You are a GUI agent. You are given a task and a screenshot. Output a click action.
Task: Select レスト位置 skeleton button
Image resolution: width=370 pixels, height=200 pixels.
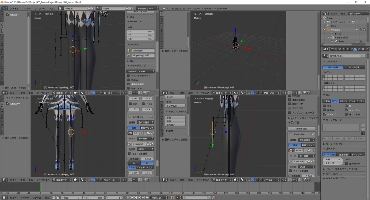[x=354, y=67]
